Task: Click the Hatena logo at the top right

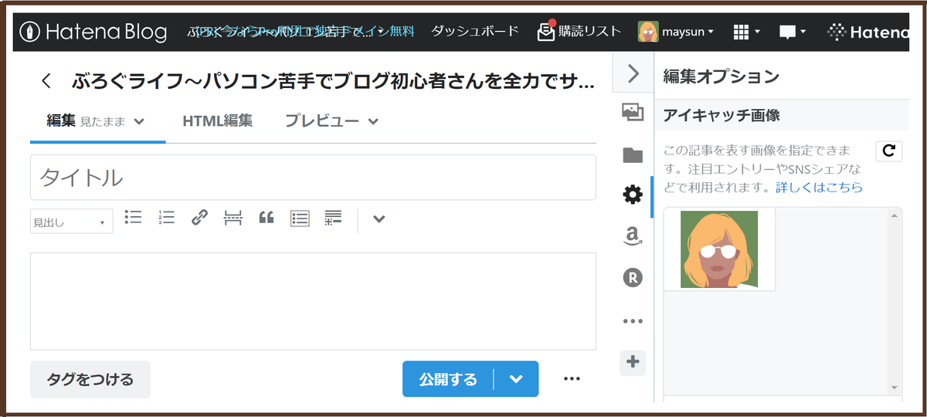Action: [869, 32]
